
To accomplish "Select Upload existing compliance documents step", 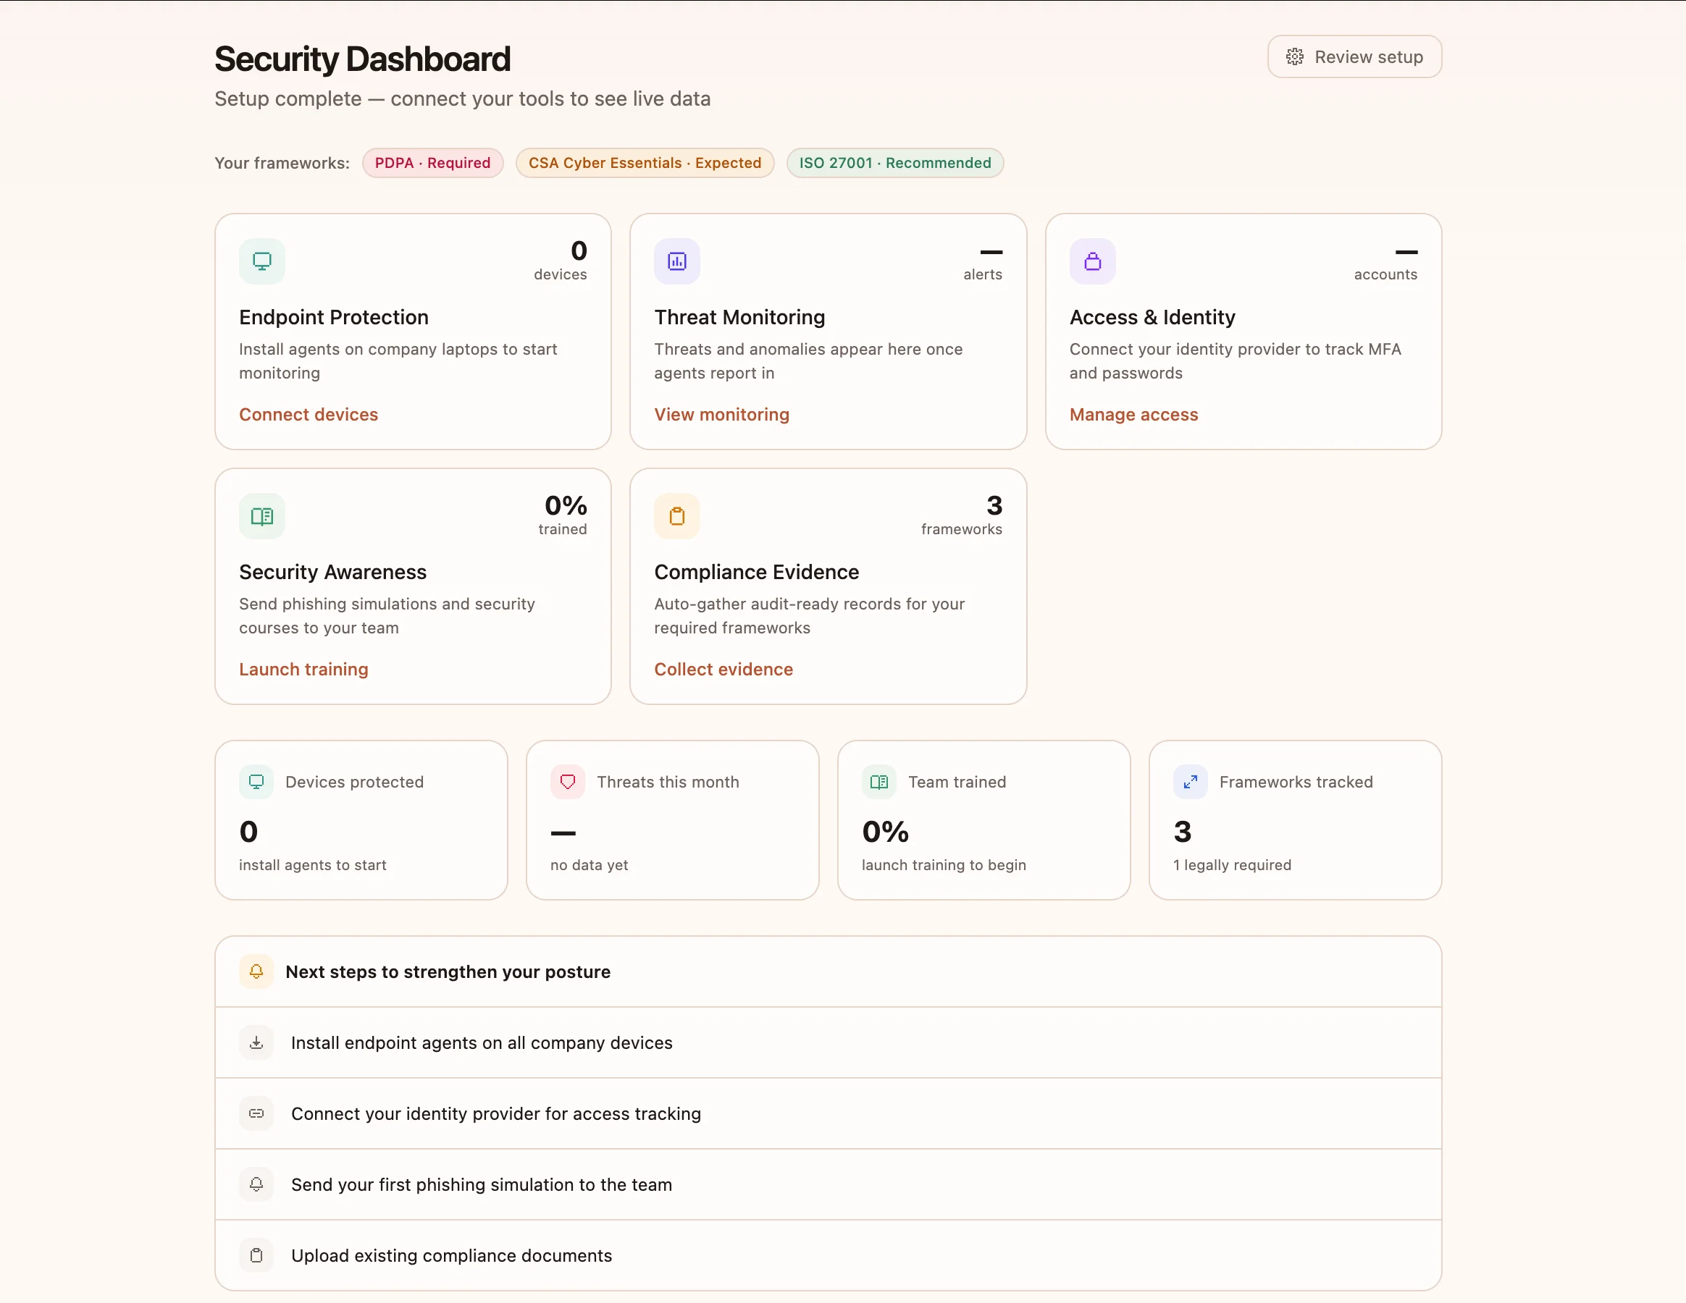I will [x=828, y=1255].
